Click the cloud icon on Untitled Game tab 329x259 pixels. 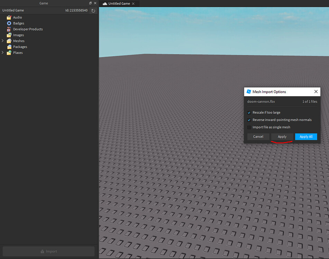pos(105,3)
